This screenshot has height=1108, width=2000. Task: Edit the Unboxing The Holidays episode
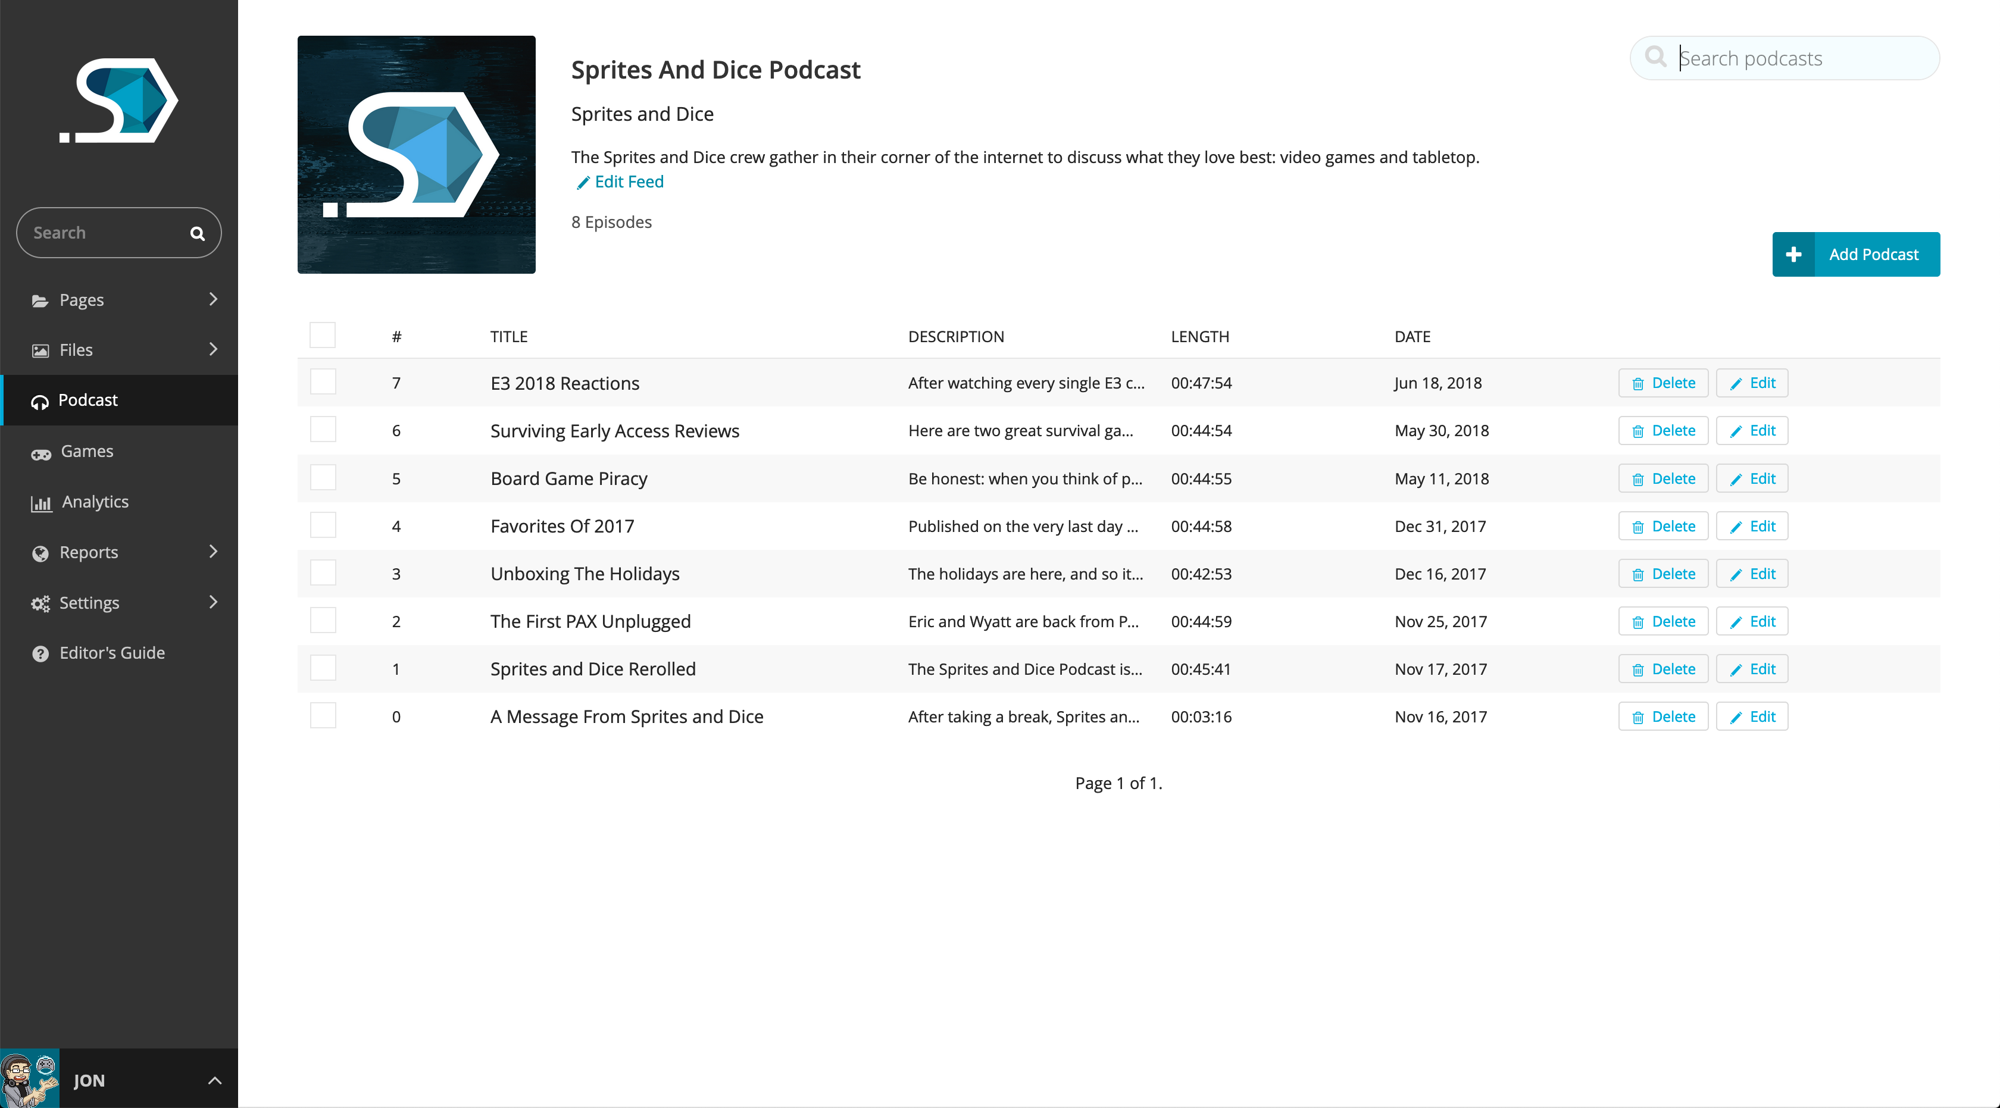click(1752, 574)
